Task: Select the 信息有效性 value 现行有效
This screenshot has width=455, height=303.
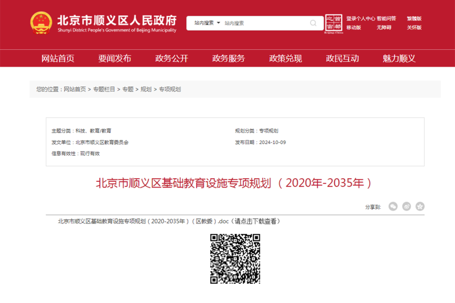Action: point(90,153)
